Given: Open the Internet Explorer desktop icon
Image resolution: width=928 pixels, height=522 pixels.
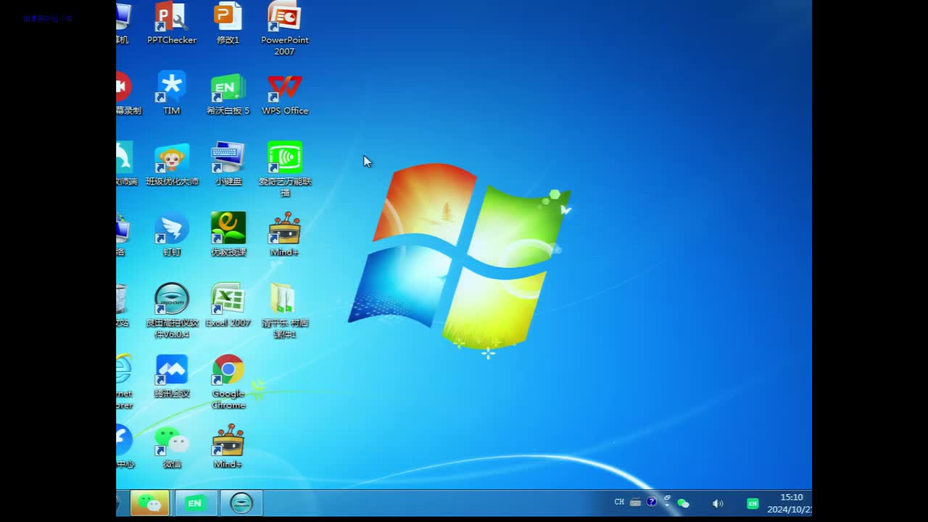Looking at the screenshot, I should pos(124,381).
